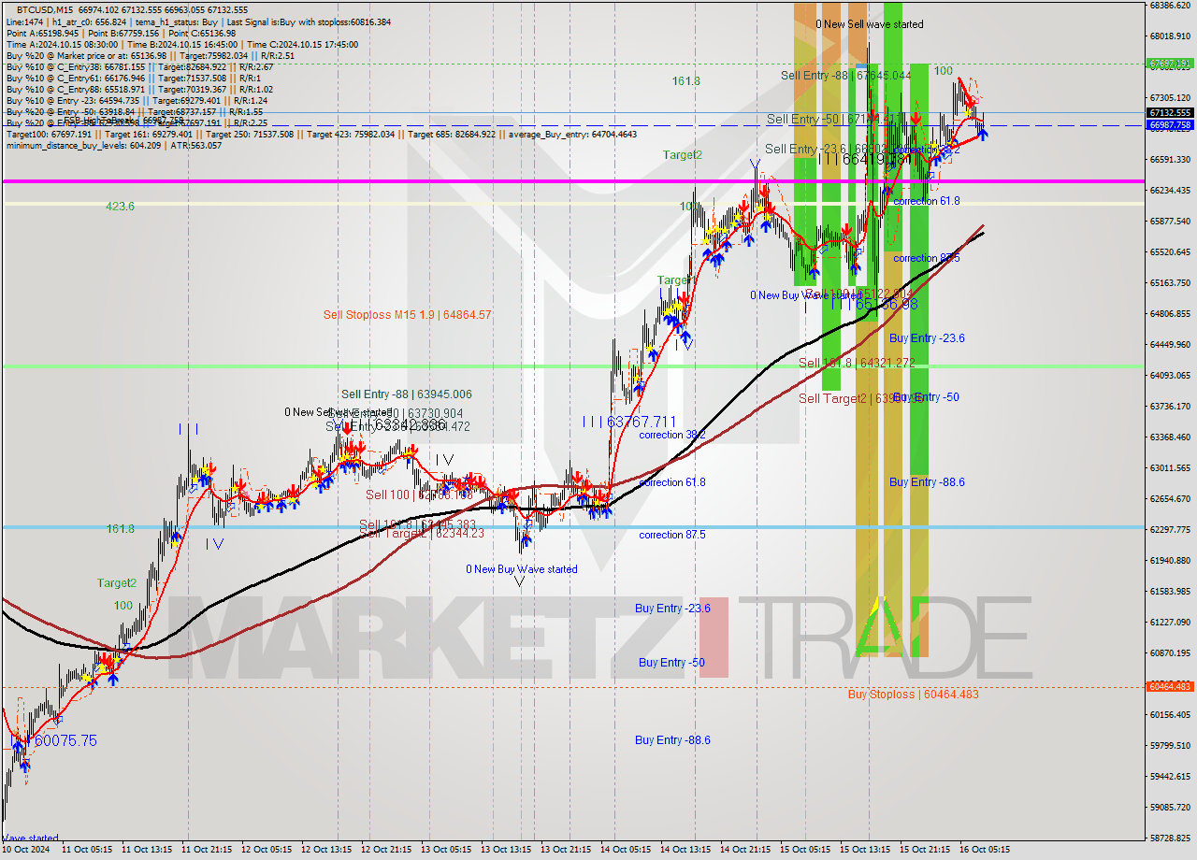Viewport: 1197px width, 860px height.
Task: Click the 'Buy %10 @ C_Entry88' line
Action: (x=139, y=89)
